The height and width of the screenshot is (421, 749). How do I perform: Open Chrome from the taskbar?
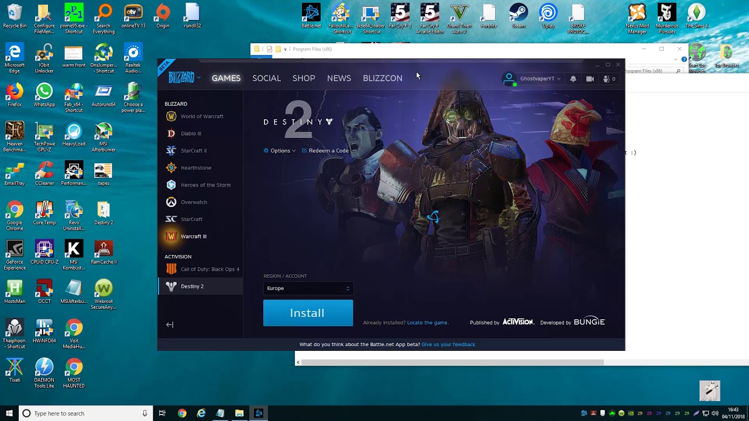[182, 413]
